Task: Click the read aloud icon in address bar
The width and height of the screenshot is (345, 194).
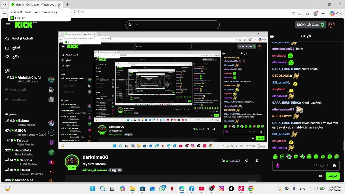Action: (293, 13)
